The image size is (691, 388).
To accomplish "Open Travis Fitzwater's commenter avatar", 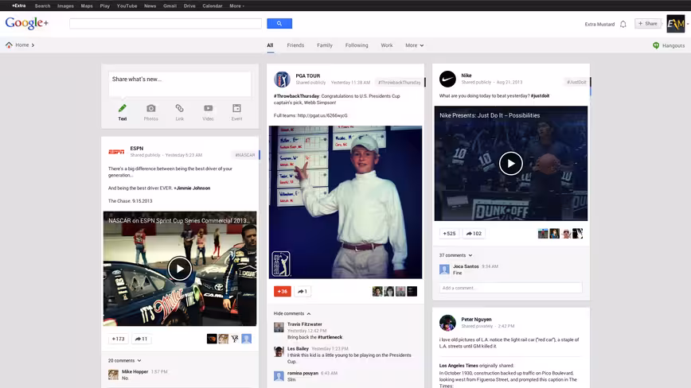I will (279, 327).
